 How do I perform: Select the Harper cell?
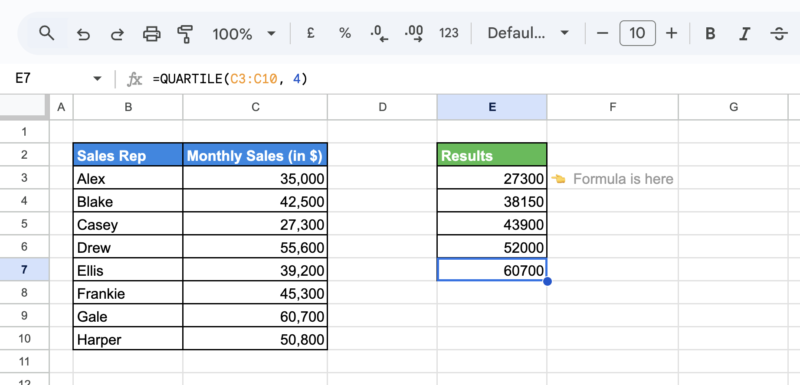128,339
